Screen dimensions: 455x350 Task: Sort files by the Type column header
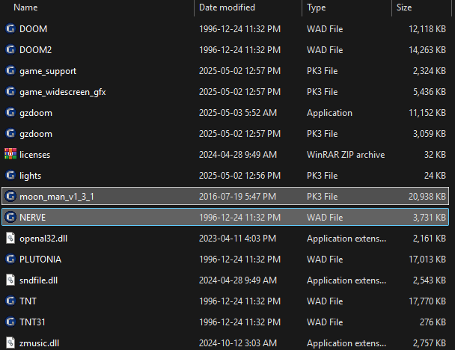[x=317, y=7]
